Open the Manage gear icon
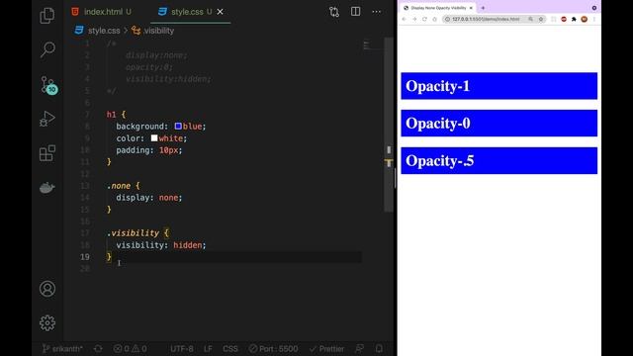The width and height of the screenshot is (633, 356). tap(47, 323)
